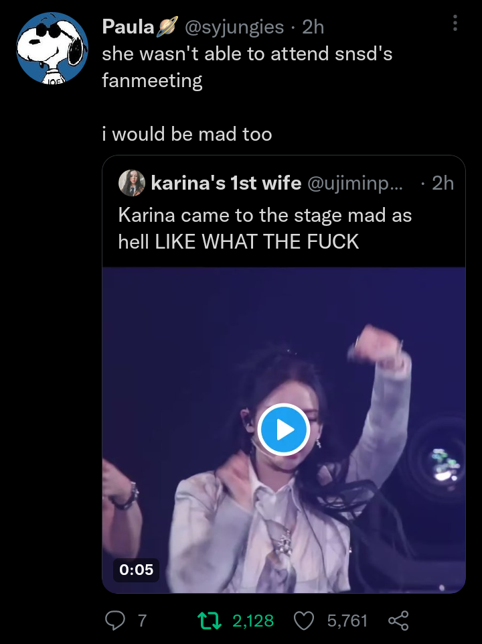Open the quoted tweet's 2h timestamp

tap(443, 183)
